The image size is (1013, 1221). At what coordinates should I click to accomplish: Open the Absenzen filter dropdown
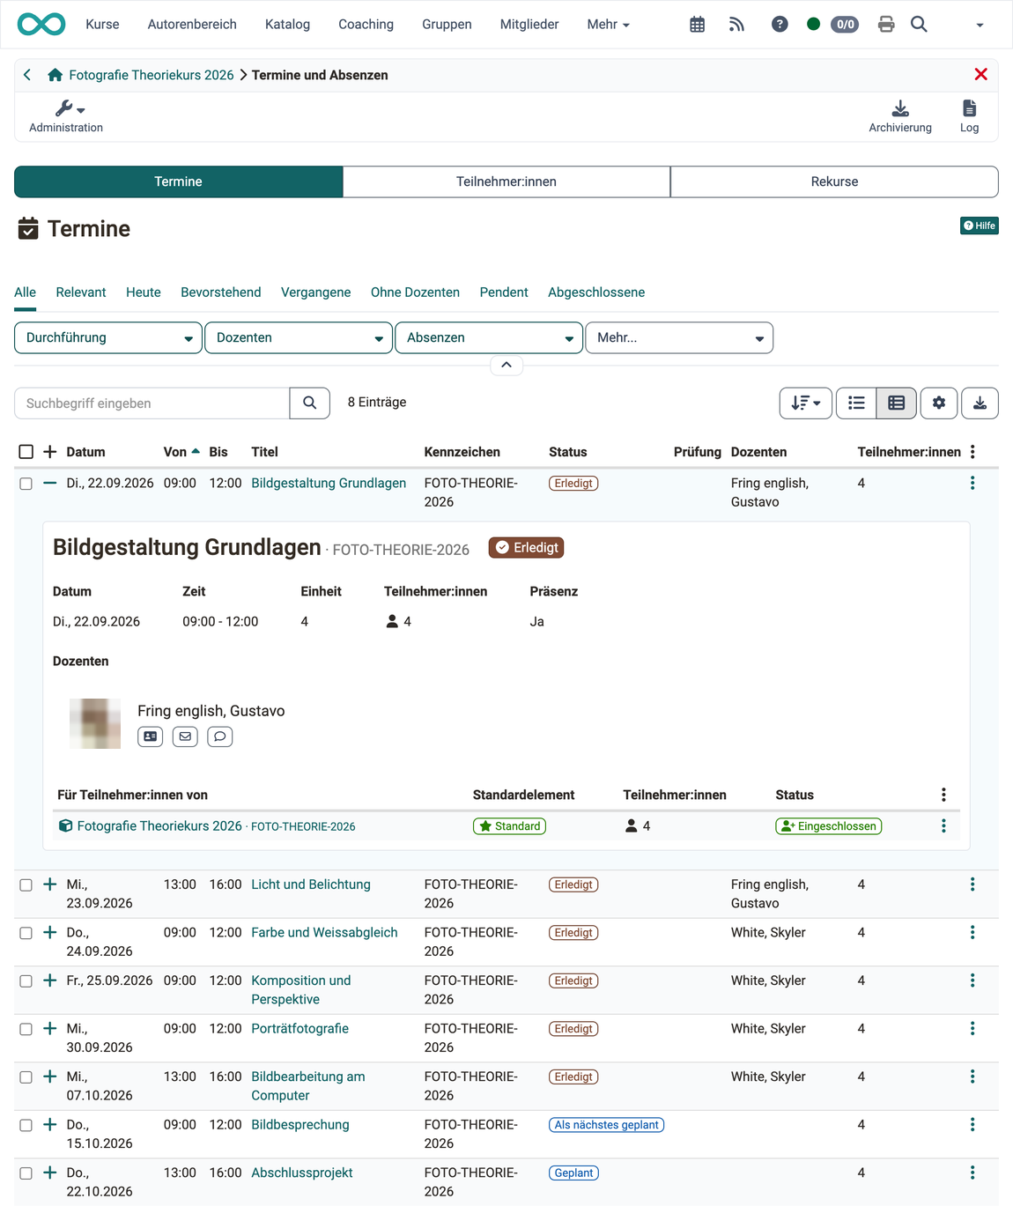point(489,337)
